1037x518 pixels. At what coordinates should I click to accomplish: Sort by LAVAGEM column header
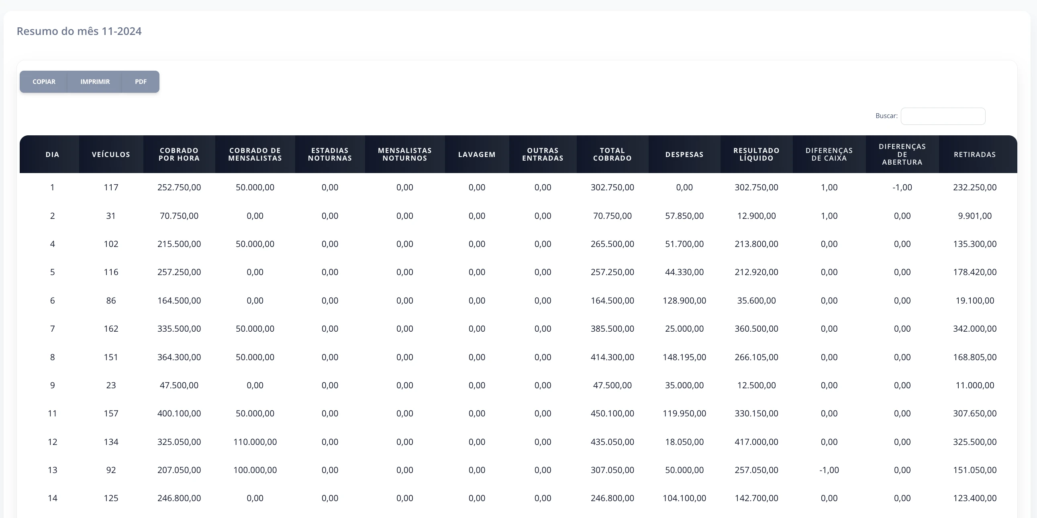pyautogui.click(x=477, y=154)
